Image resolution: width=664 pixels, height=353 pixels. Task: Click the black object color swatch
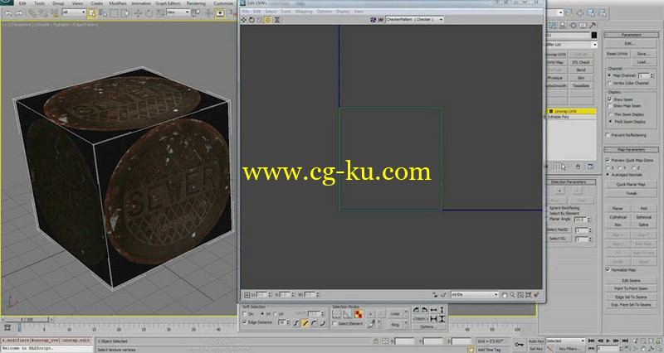click(594, 35)
